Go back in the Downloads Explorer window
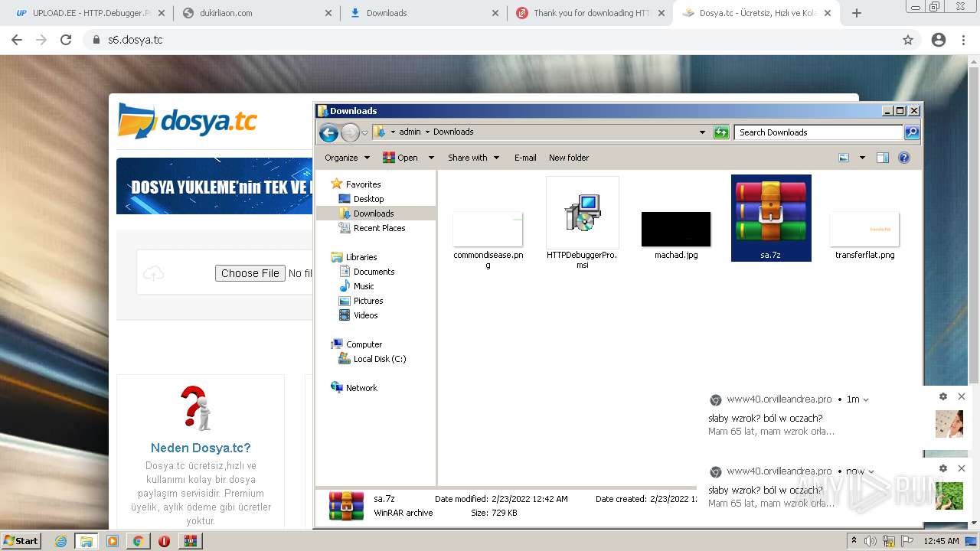The image size is (980, 551). point(328,133)
